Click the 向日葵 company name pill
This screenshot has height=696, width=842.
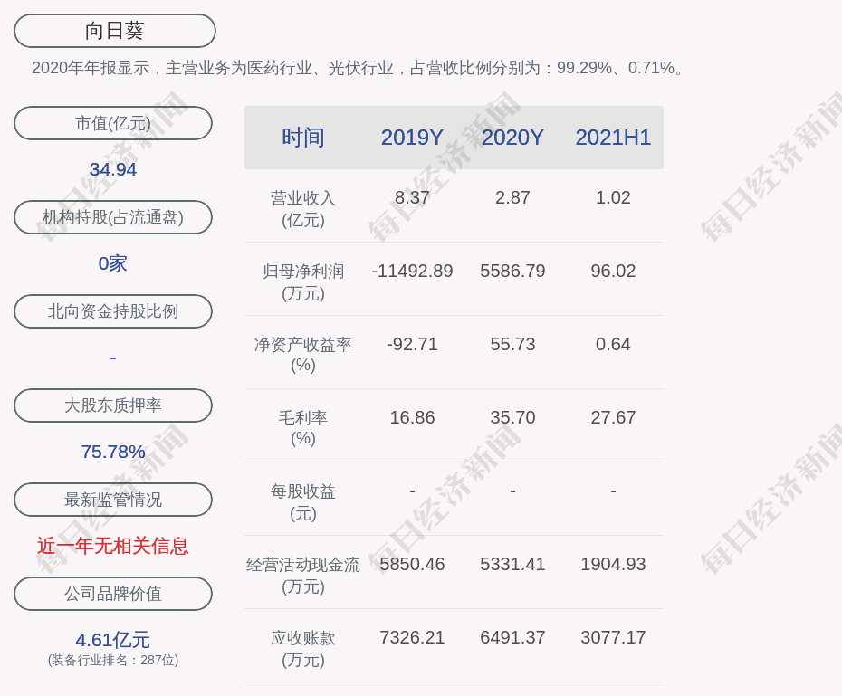point(115,31)
